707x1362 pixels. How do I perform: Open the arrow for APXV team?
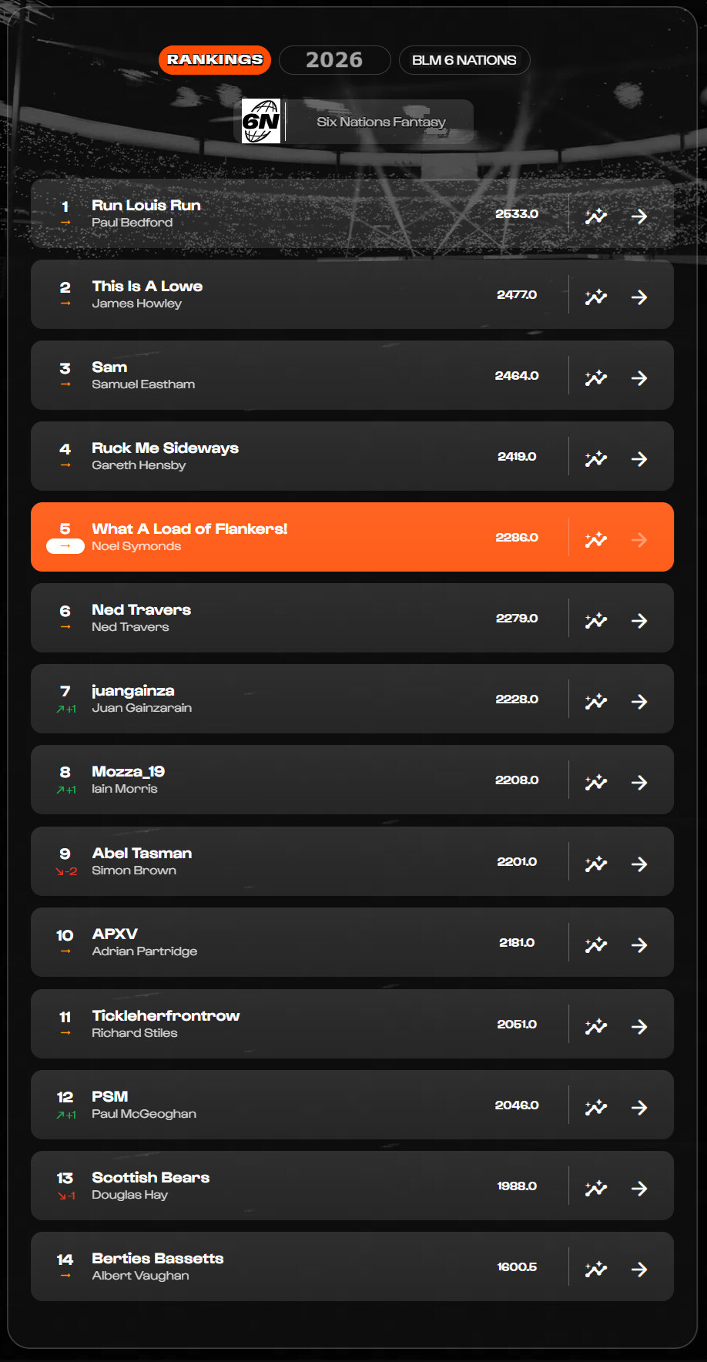[x=639, y=945]
